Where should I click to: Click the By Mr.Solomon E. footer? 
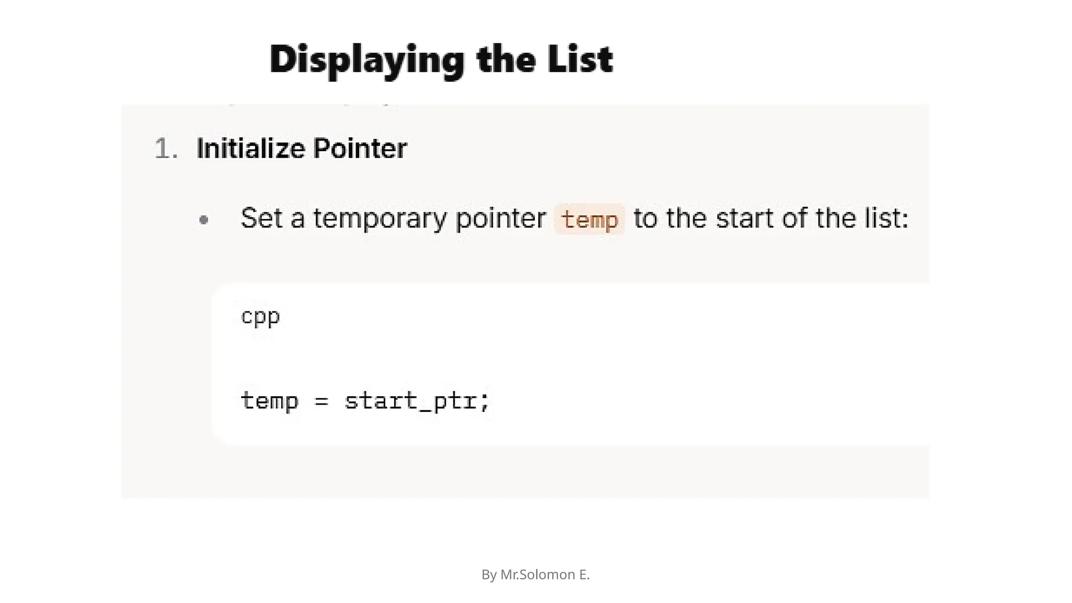tap(535, 574)
